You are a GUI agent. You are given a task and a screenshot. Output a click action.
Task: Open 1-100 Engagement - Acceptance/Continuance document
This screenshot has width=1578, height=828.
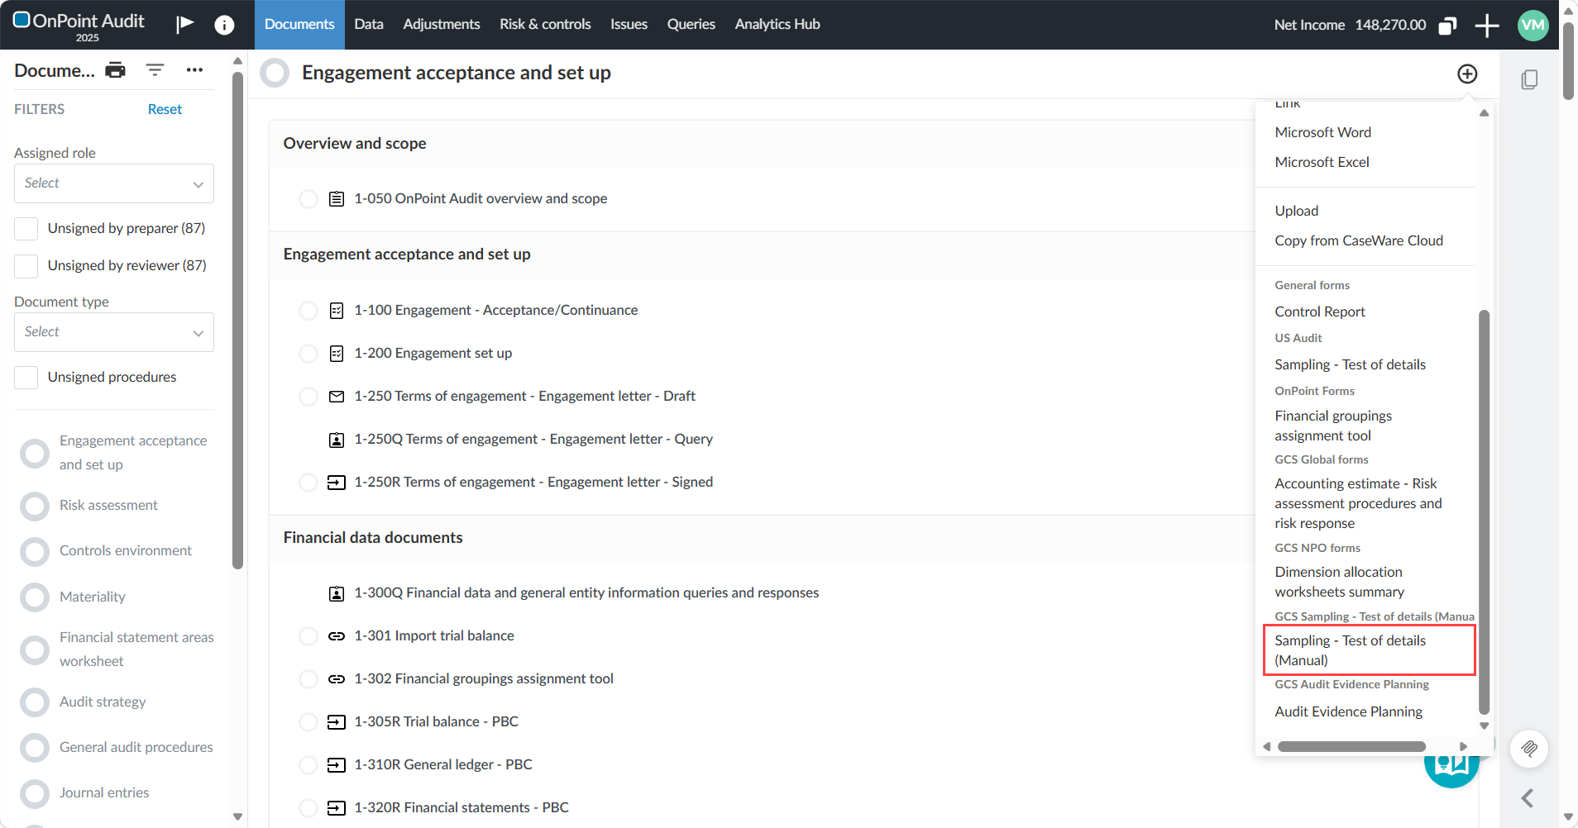pyautogui.click(x=496, y=311)
